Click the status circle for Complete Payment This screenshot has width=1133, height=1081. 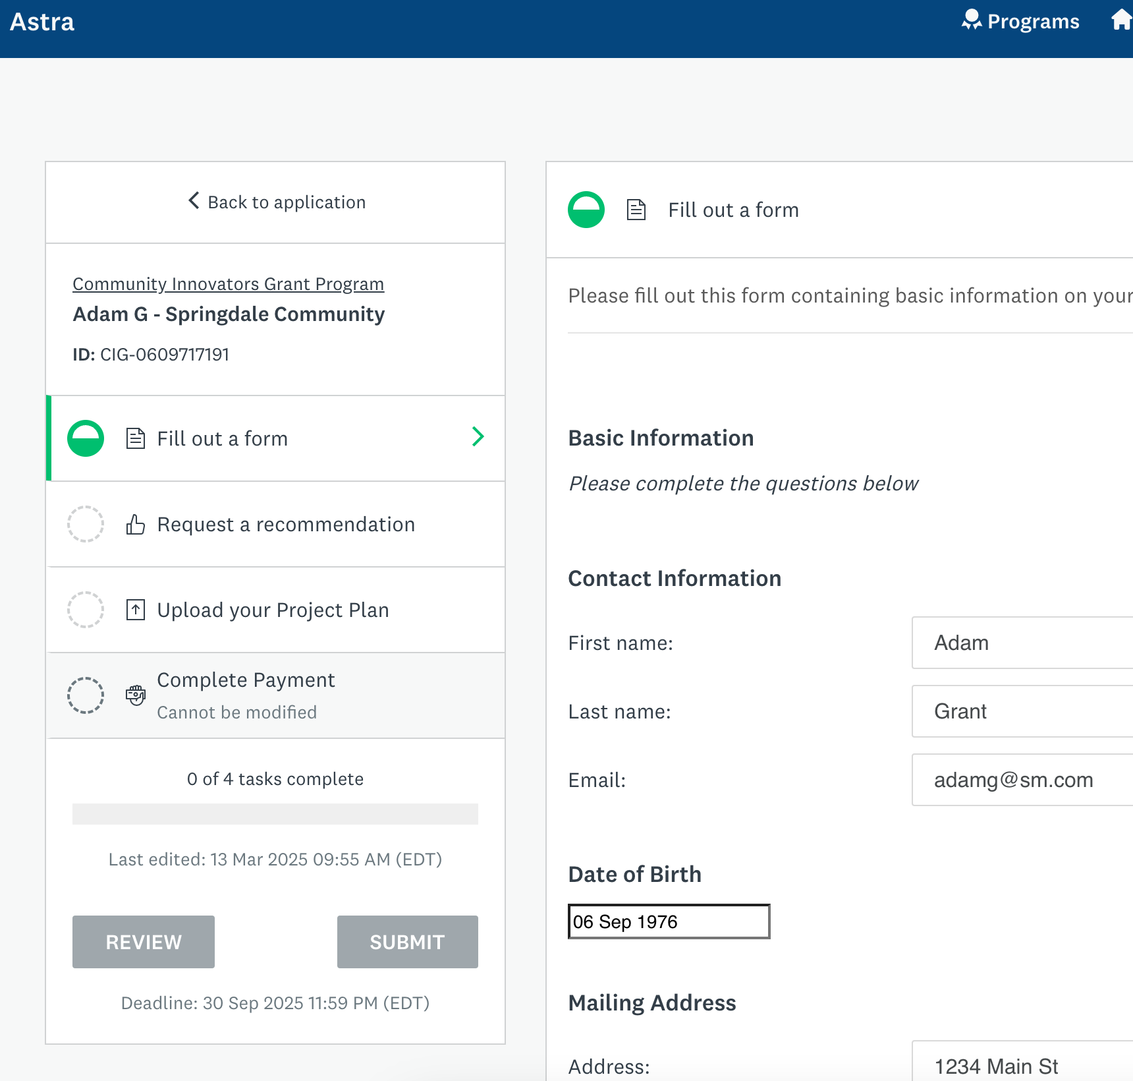[x=85, y=694]
